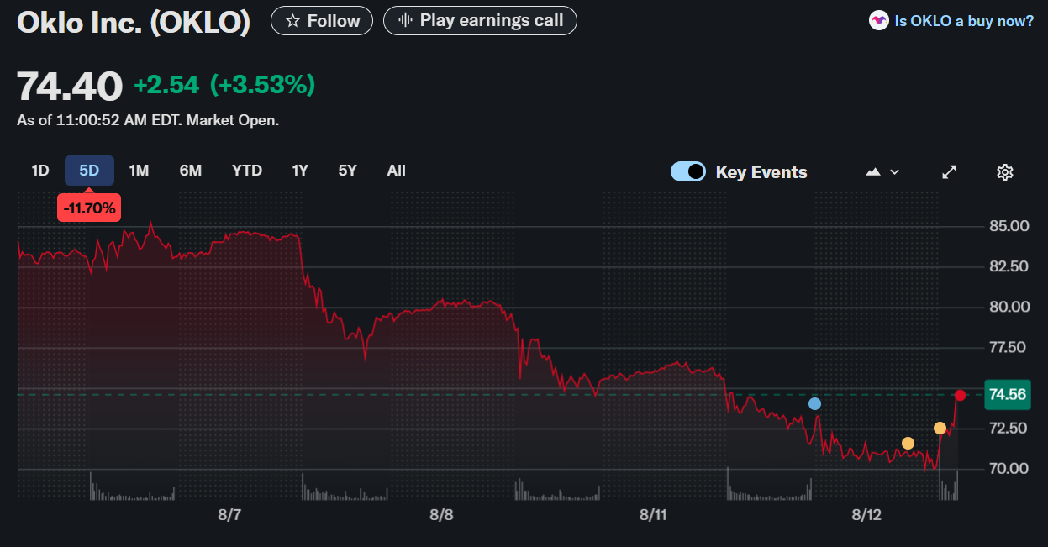1048x547 pixels.
Task: Click the 74.40 current price
Action: coord(70,86)
